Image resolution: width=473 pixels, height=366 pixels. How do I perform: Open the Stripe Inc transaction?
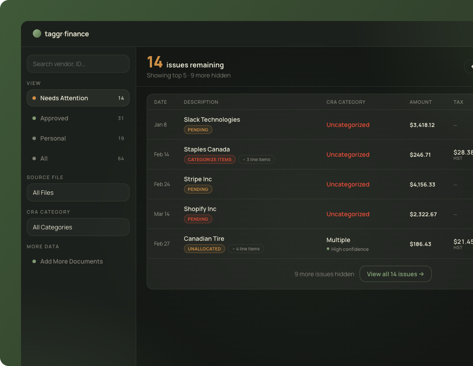click(198, 179)
